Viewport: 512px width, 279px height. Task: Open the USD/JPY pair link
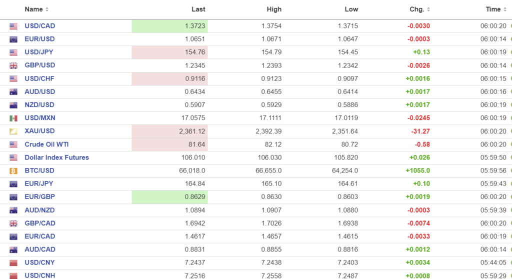pyautogui.click(x=39, y=52)
